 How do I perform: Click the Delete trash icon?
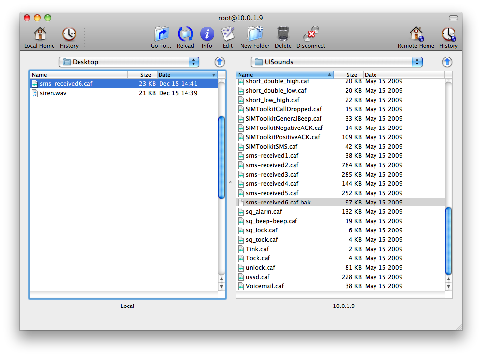click(x=283, y=35)
